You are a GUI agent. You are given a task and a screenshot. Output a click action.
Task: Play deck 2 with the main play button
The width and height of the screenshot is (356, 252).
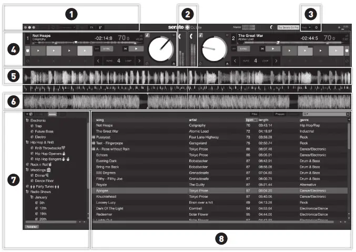(273, 48)
